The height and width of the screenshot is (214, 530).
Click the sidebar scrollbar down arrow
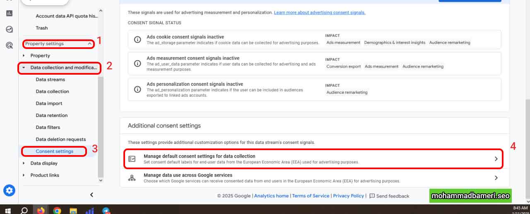101,180
